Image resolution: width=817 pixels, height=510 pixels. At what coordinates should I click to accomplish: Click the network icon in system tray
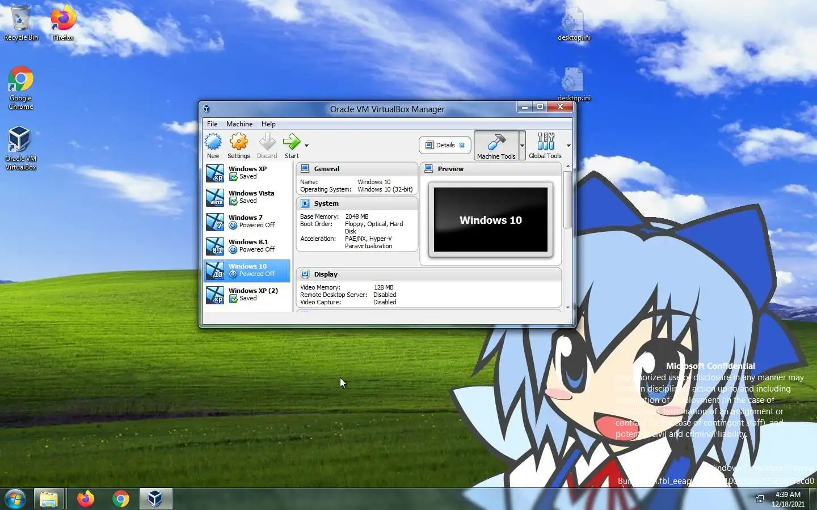click(760, 499)
